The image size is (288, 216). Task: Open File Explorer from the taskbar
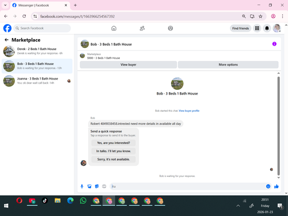(x=58, y=201)
